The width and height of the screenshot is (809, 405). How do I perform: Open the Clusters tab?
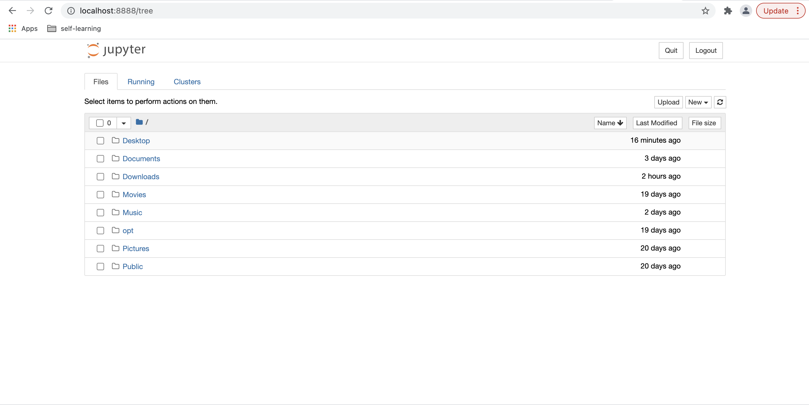[x=187, y=82]
